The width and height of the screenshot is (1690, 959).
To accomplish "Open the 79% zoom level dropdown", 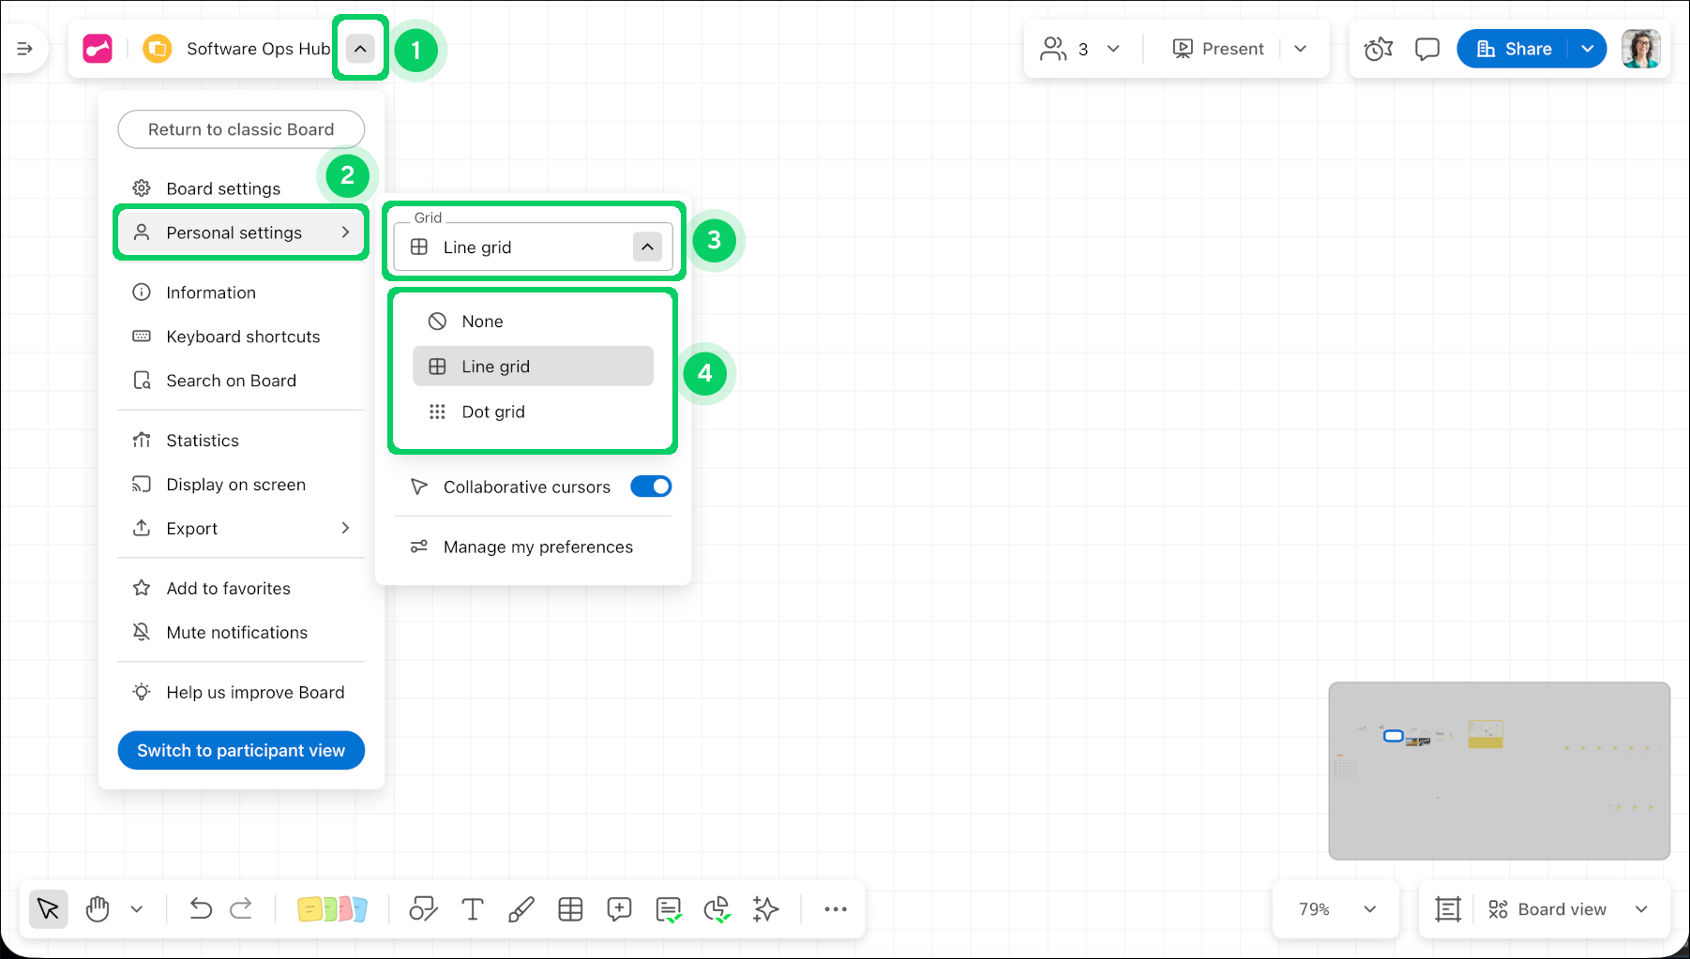I will point(1336,909).
